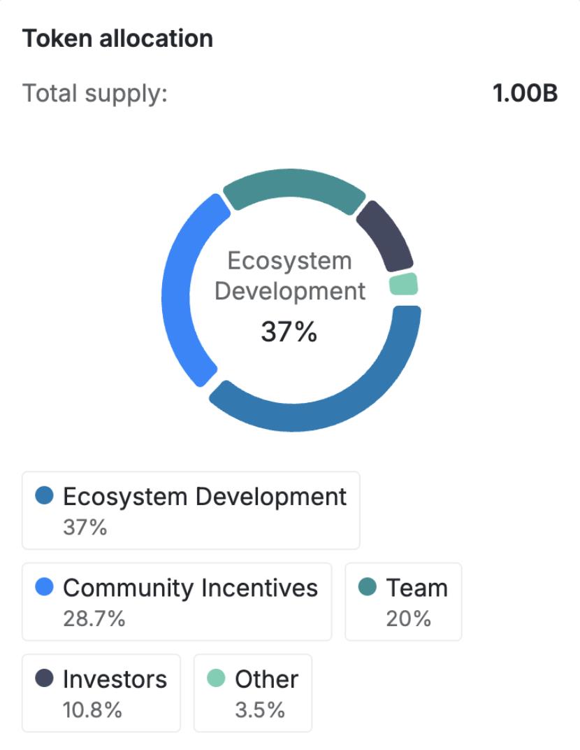Image resolution: width=580 pixels, height=750 pixels.
Task: Click the Total supply label
Action: tap(95, 93)
